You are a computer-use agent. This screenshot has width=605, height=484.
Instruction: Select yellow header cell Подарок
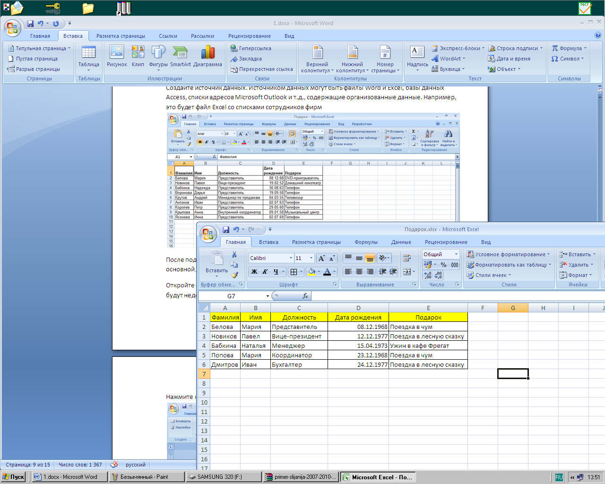pos(428,317)
